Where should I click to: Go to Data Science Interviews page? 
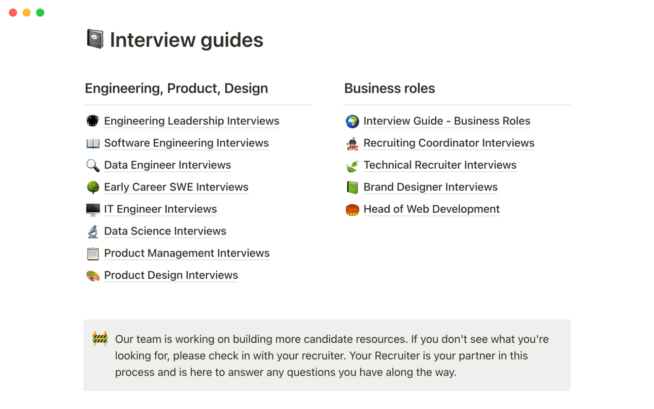(x=165, y=231)
